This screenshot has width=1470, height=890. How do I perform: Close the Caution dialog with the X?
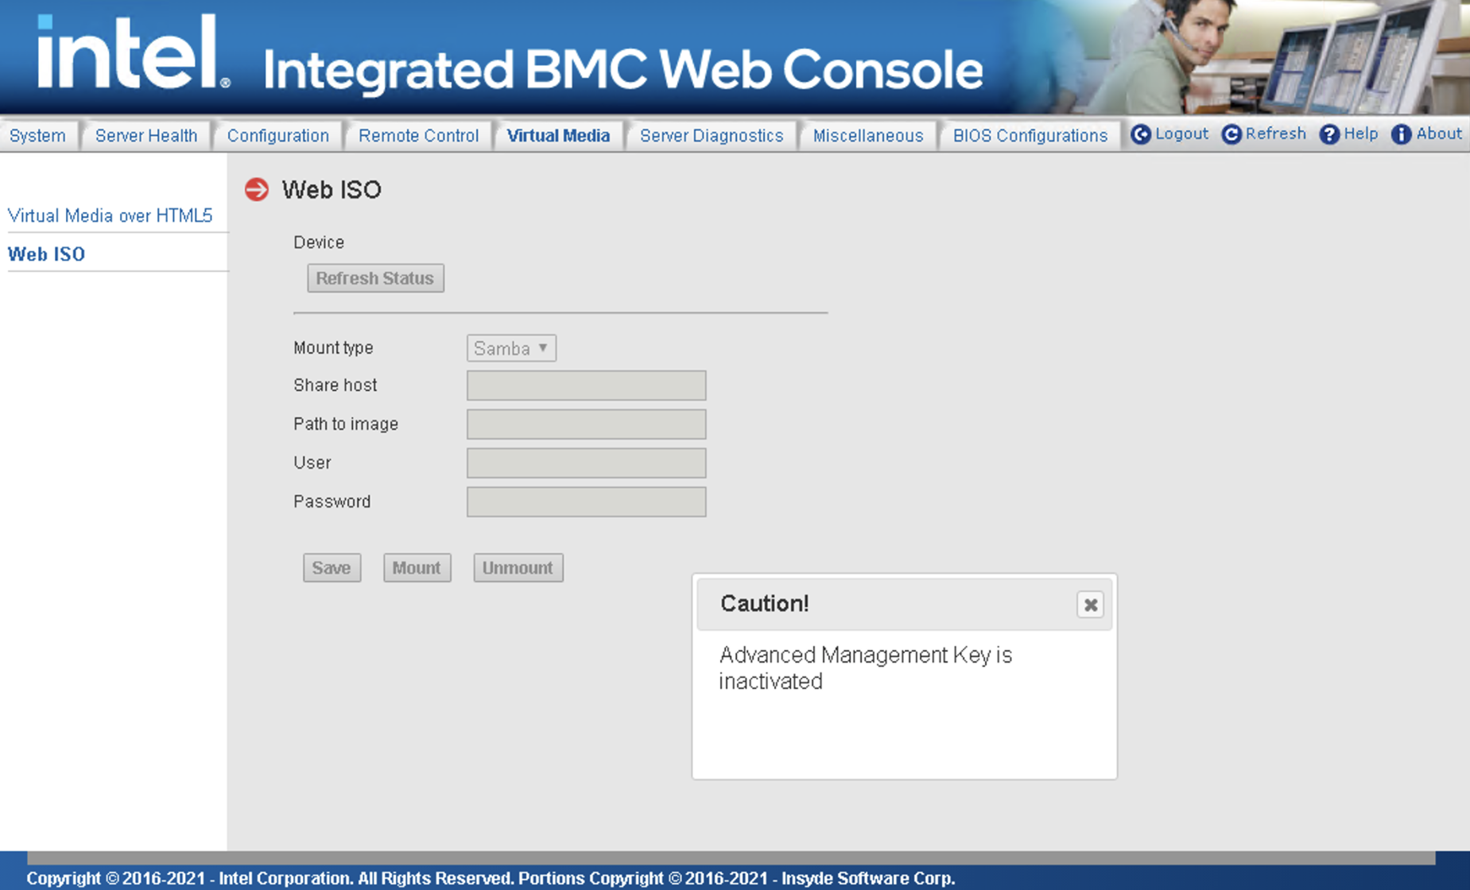[x=1090, y=605]
